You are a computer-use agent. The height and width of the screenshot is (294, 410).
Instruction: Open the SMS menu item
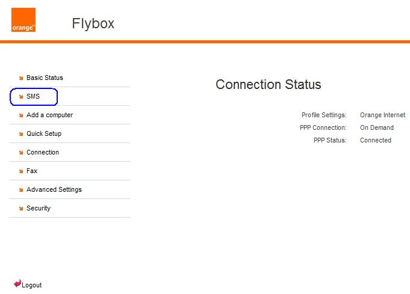coord(33,96)
